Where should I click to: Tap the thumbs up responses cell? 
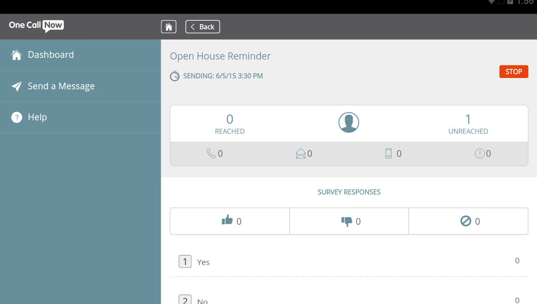[x=230, y=221]
